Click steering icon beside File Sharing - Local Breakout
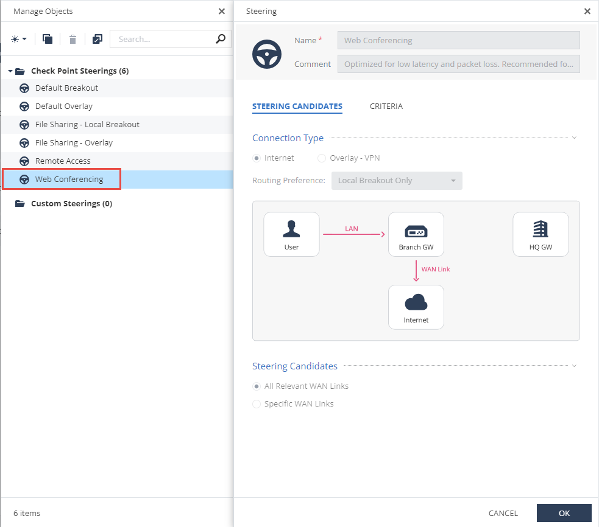This screenshot has height=527, width=599. tap(24, 125)
